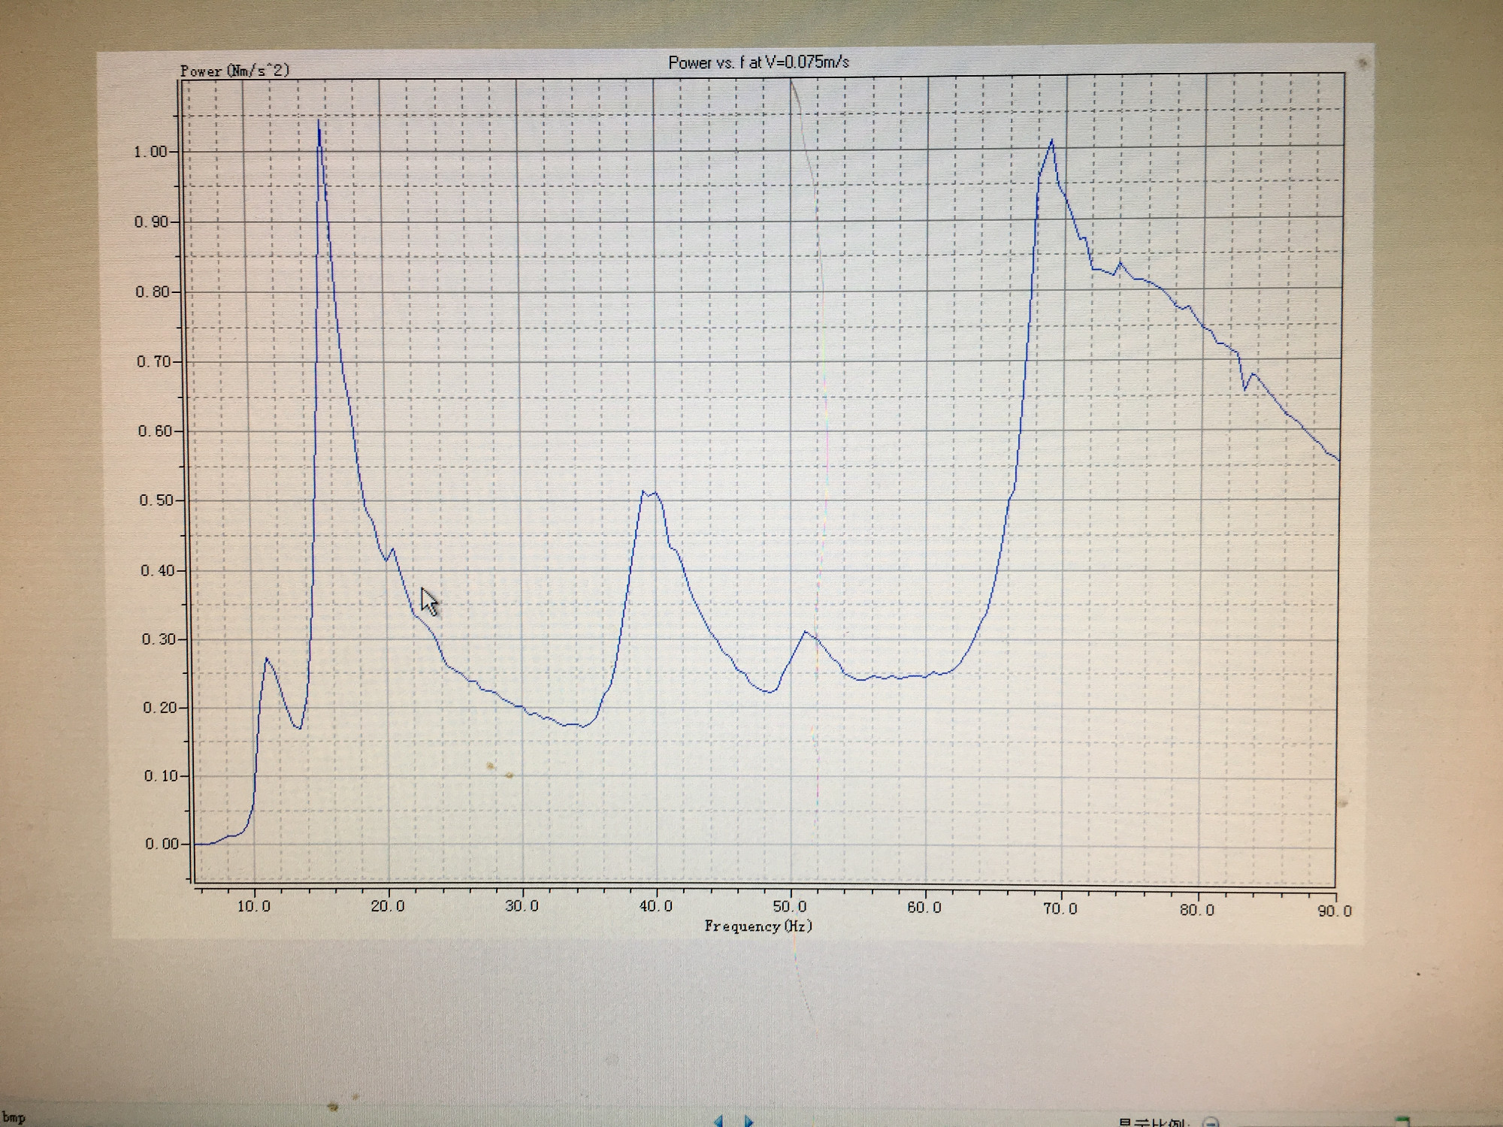Screen dimensions: 1503x1127
Task: Click the Power (Nm/s^2) y-axis label
Action: pyautogui.click(x=234, y=71)
